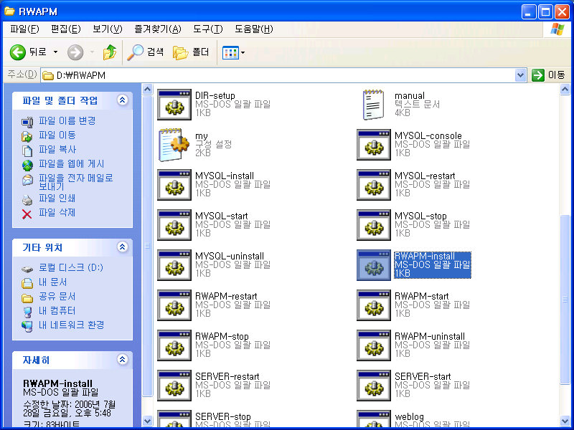Open the 편집(E) menu
Screen dimensions: 574x430
[65, 29]
